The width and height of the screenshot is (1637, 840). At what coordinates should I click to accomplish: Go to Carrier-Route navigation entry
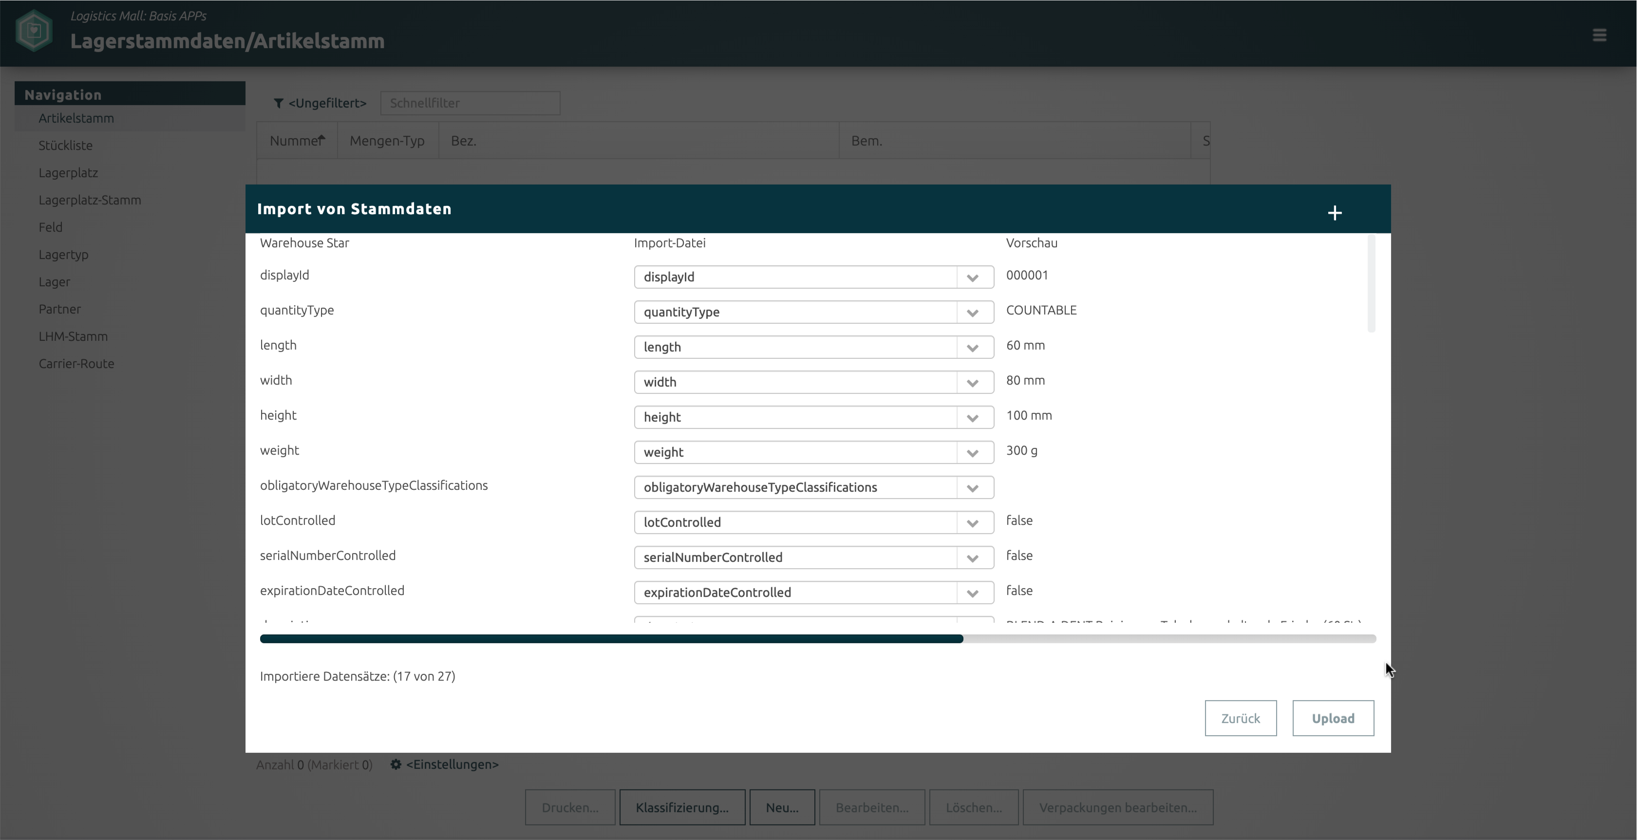76,363
